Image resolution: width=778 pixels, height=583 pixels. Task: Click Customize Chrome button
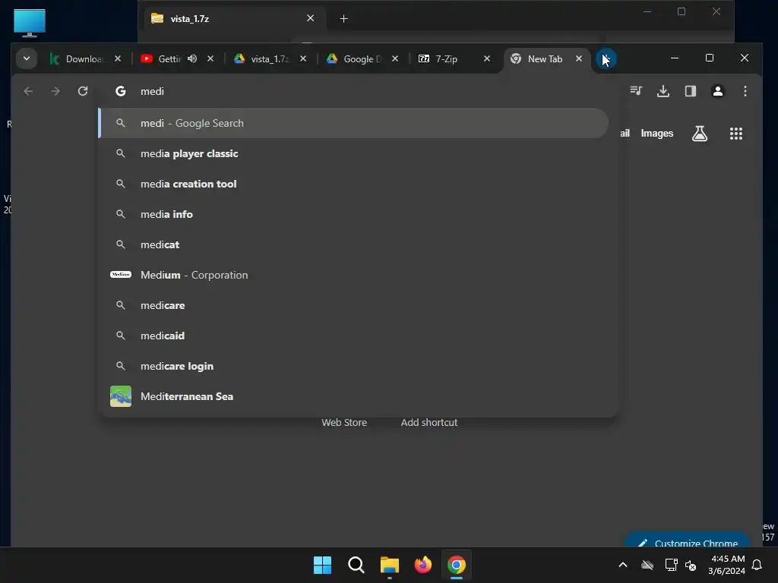[687, 541]
